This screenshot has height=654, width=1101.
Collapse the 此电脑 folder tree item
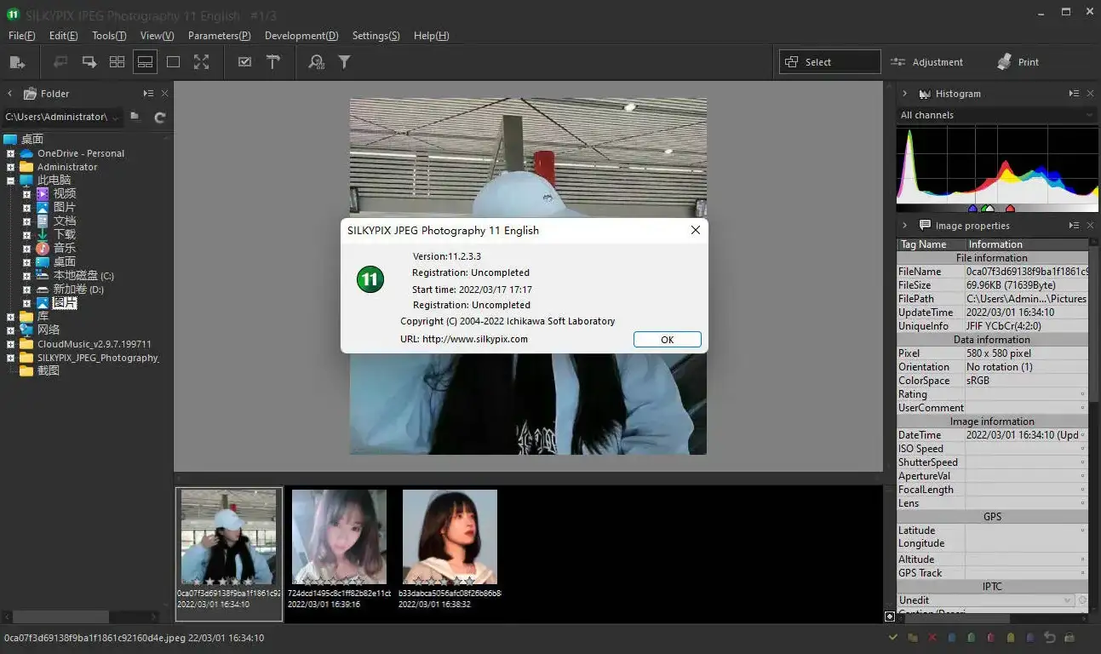(9, 180)
